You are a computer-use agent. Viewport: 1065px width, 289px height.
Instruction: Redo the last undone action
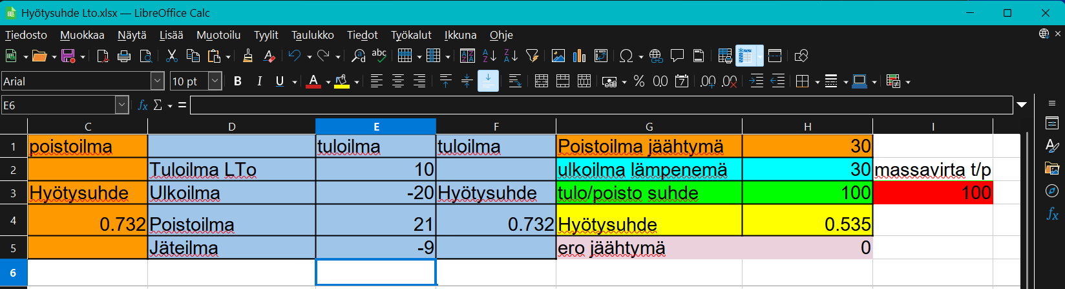click(x=324, y=56)
